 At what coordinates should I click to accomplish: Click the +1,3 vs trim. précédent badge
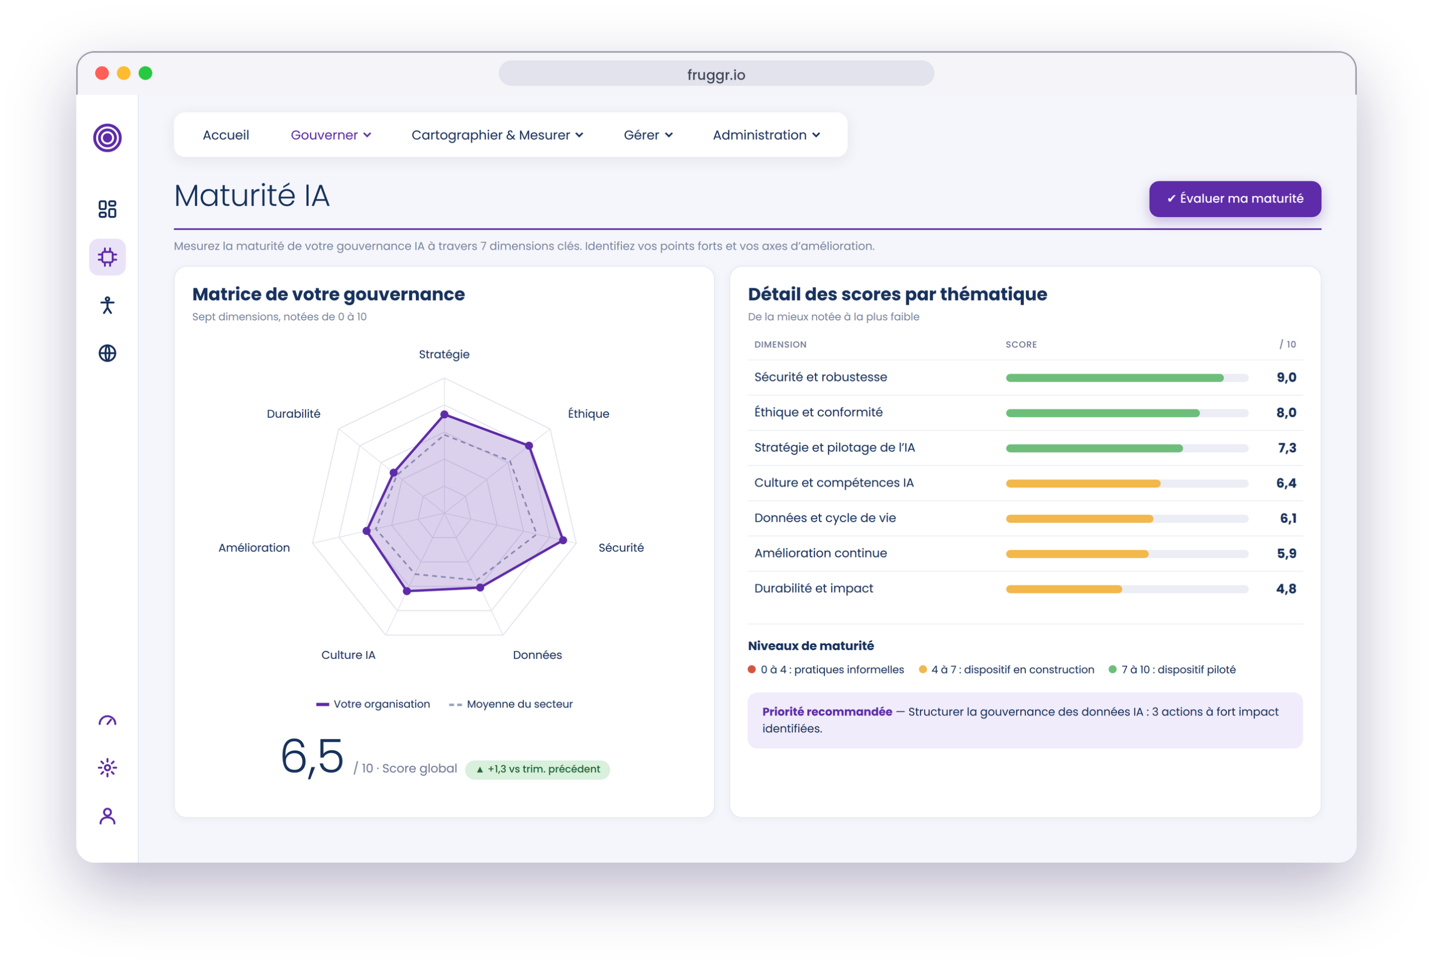(537, 769)
